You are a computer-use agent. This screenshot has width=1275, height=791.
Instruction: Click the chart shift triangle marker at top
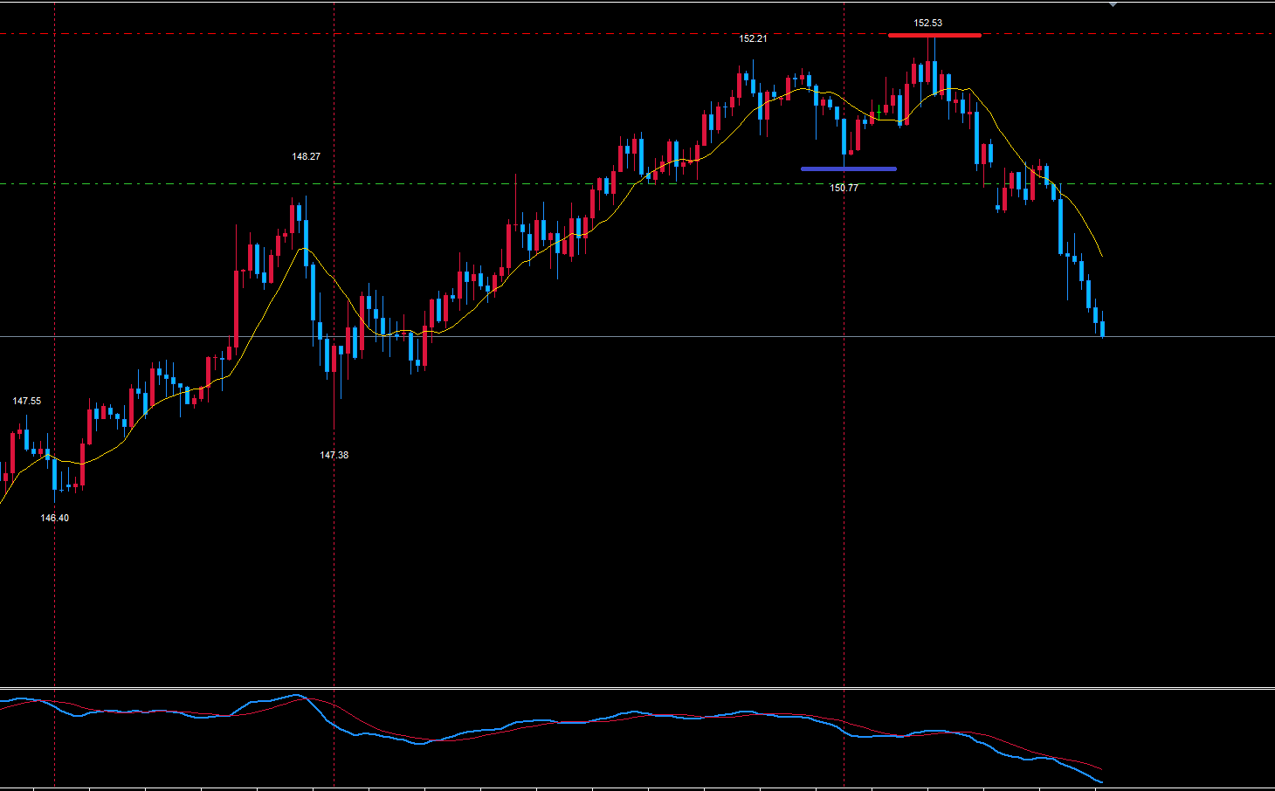click(x=1113, y=5)
